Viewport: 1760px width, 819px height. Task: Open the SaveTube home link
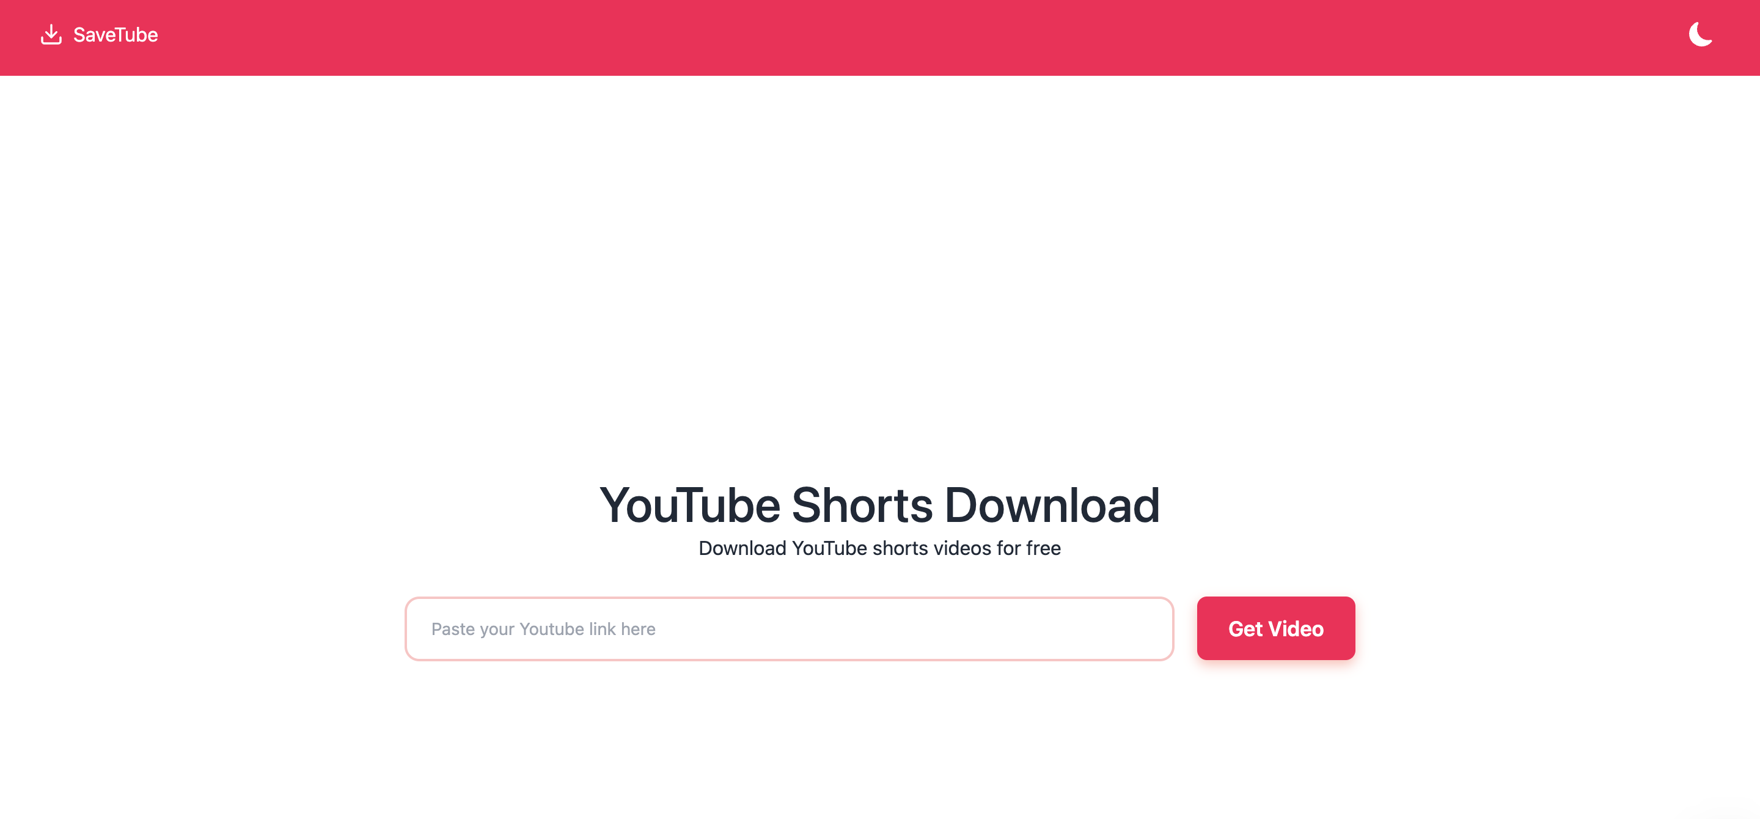(x=99, y=34)
